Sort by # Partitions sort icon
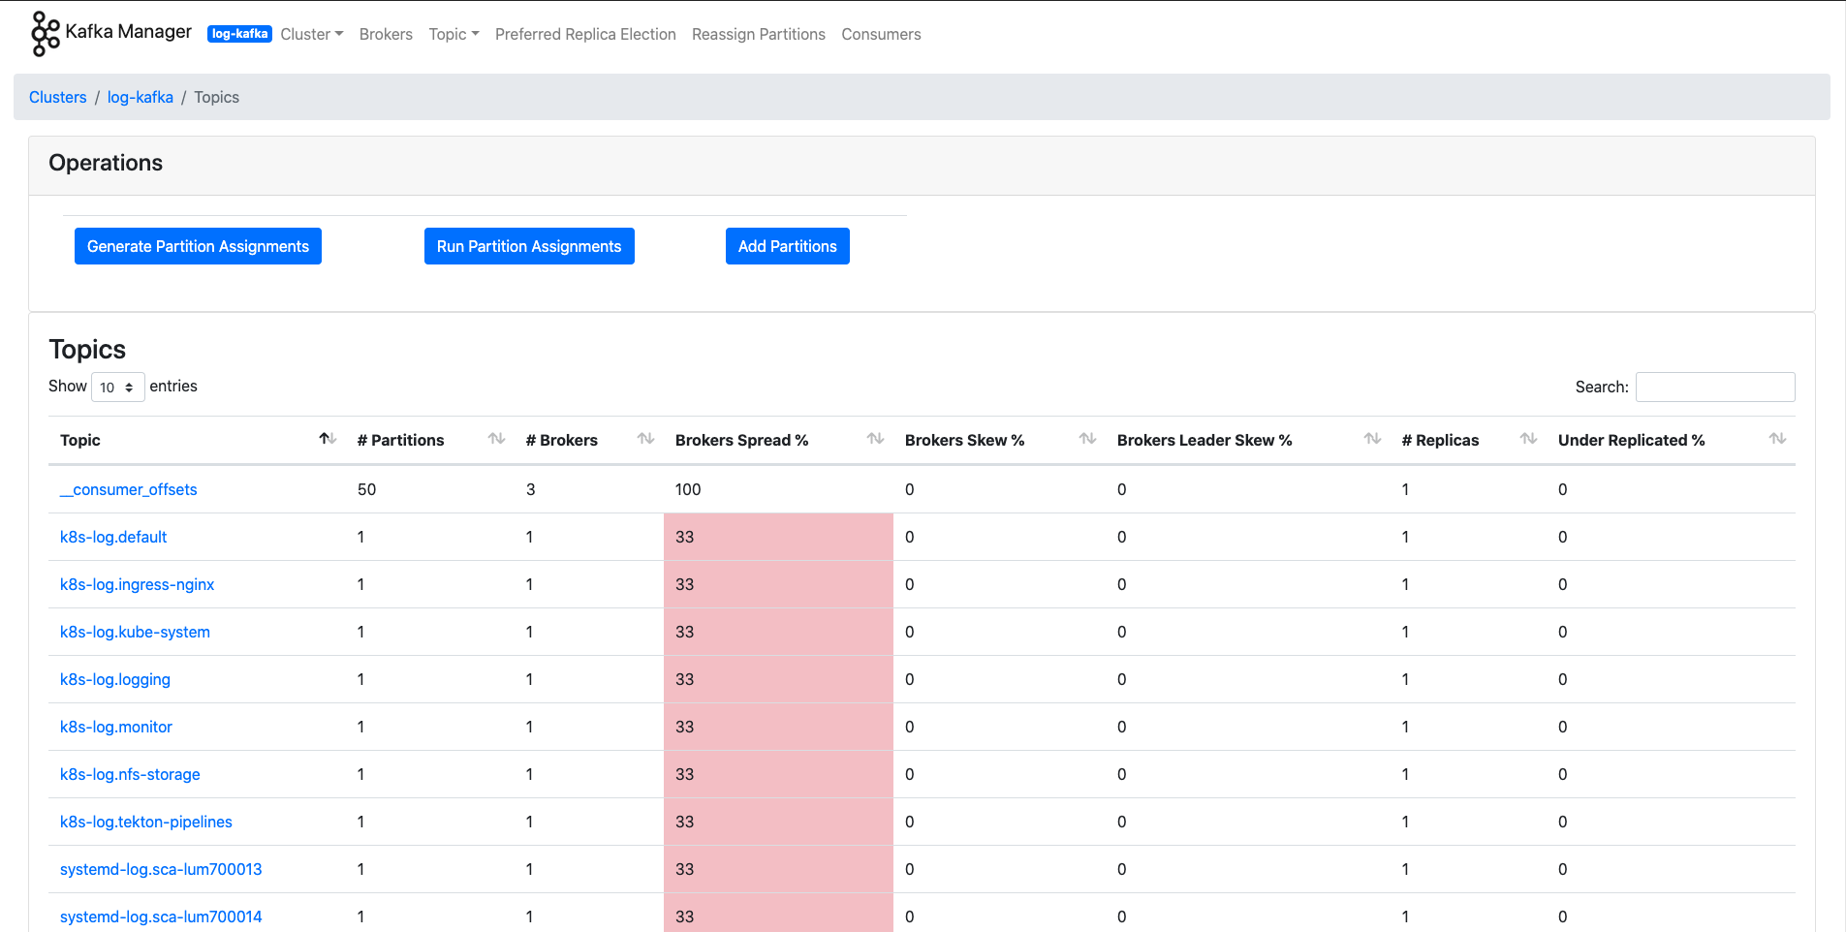The height and width of the screenshot is (932, 1846). click(496, 439)
